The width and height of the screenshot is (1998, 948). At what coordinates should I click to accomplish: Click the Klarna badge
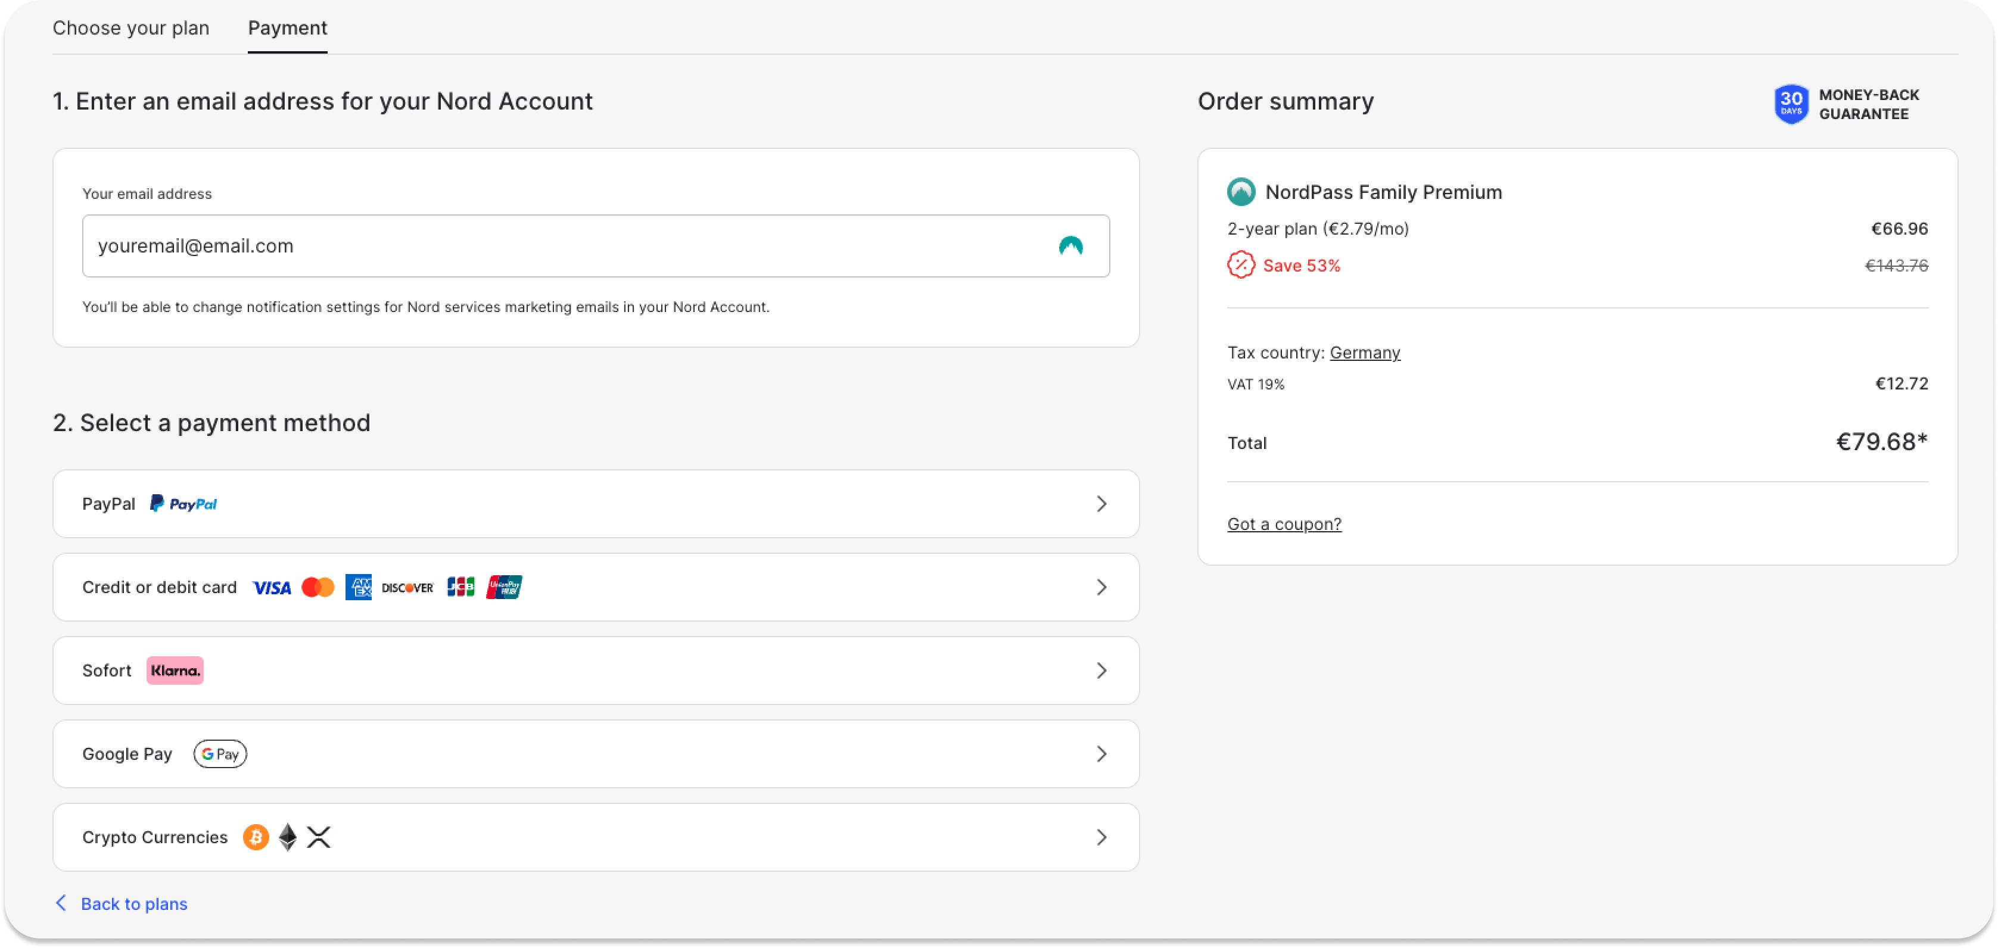click(175, 671)
